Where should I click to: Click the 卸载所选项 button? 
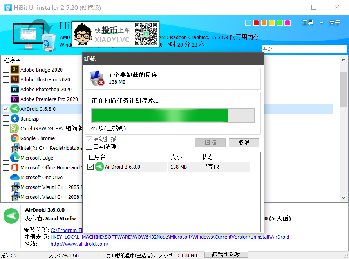[226, 255]
